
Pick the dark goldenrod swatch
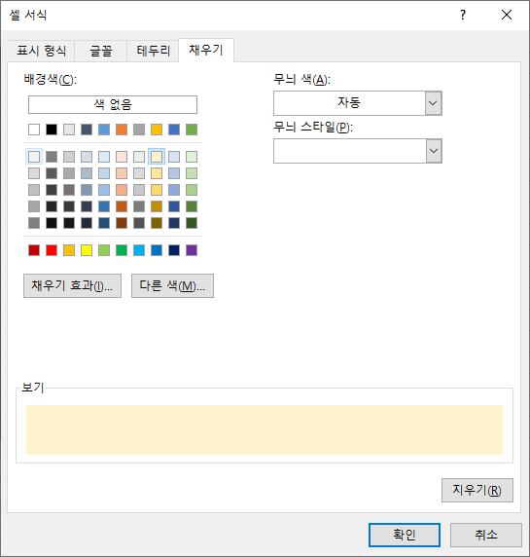click(x=157, y=206)
